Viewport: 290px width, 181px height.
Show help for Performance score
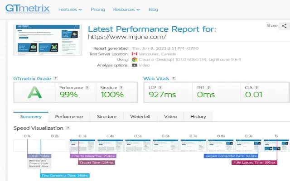click(x=87, y=87)
